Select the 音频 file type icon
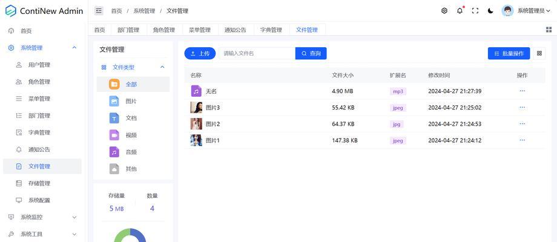557x242 pixels. pos(114,152)
